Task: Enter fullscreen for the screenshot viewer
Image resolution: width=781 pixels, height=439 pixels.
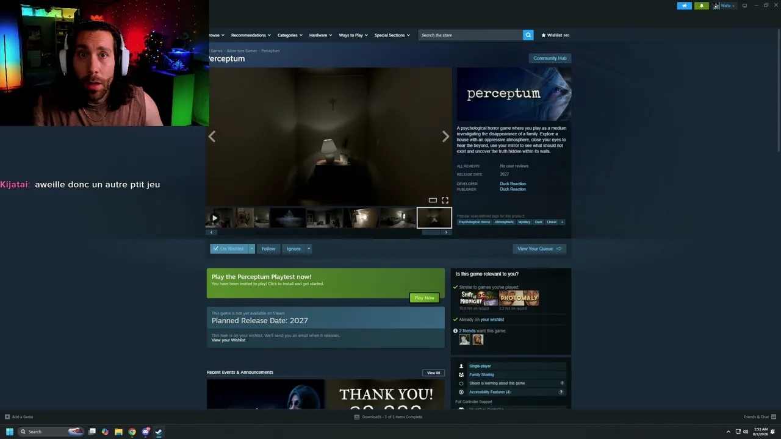Action: (445, 200)
